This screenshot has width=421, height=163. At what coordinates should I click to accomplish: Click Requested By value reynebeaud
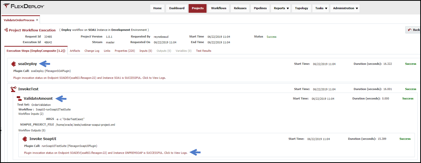(x=161, y=37)
